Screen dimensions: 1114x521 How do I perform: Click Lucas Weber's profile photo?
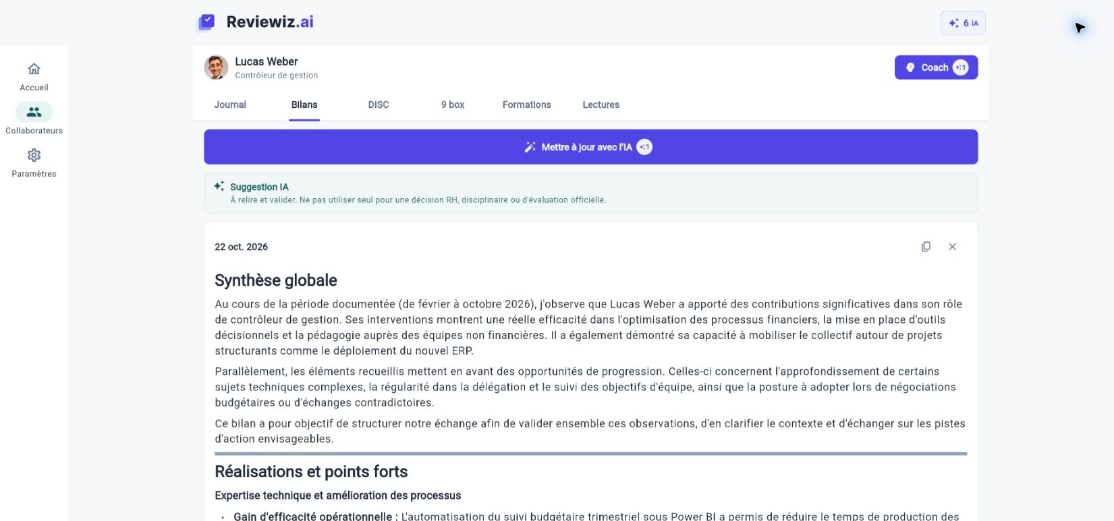216,67
